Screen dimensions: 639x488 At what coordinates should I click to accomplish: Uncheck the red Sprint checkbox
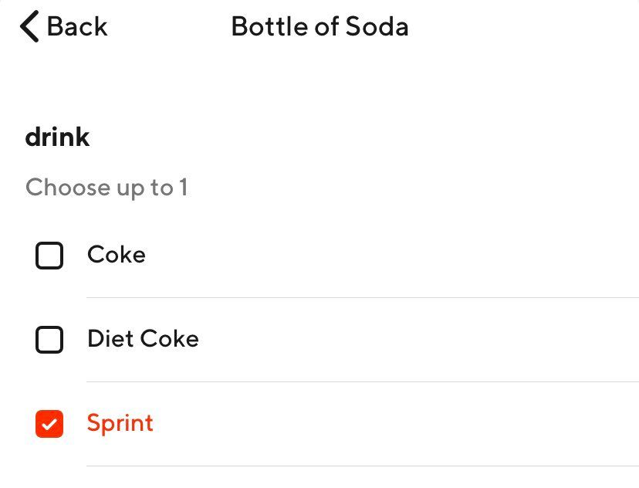point(49,424)
